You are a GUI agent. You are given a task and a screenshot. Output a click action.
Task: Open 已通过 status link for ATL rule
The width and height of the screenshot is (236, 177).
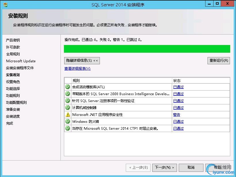coord(178,87)
